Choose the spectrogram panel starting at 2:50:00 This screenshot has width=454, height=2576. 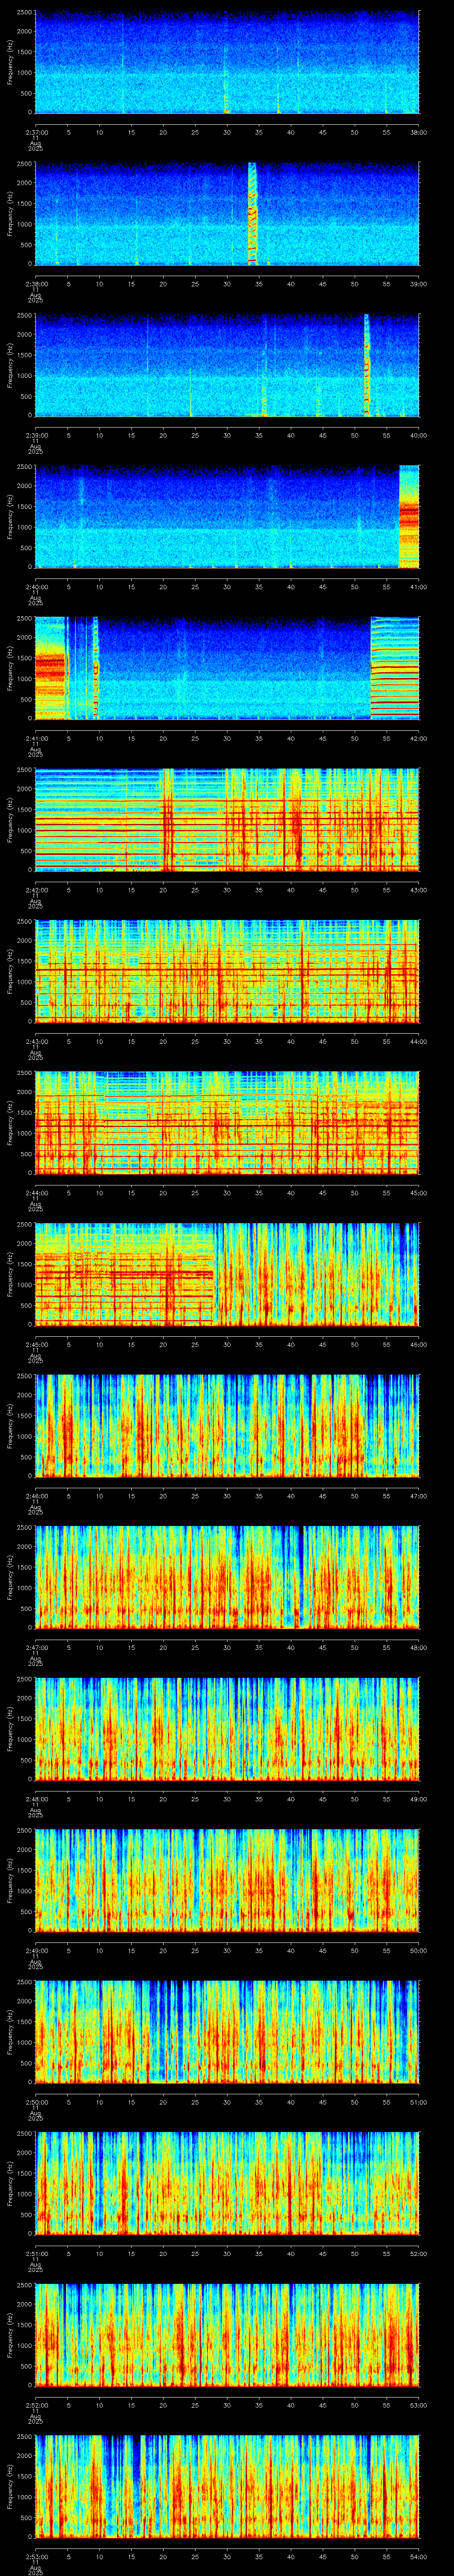click(227, 2032)
